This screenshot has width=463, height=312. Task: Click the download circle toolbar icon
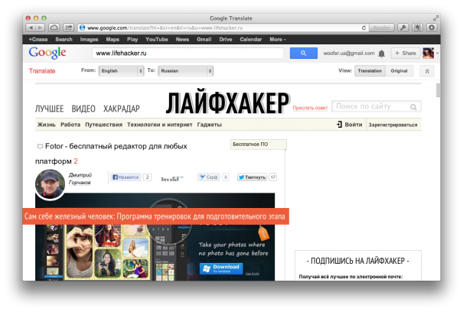[x=432, y=28]
